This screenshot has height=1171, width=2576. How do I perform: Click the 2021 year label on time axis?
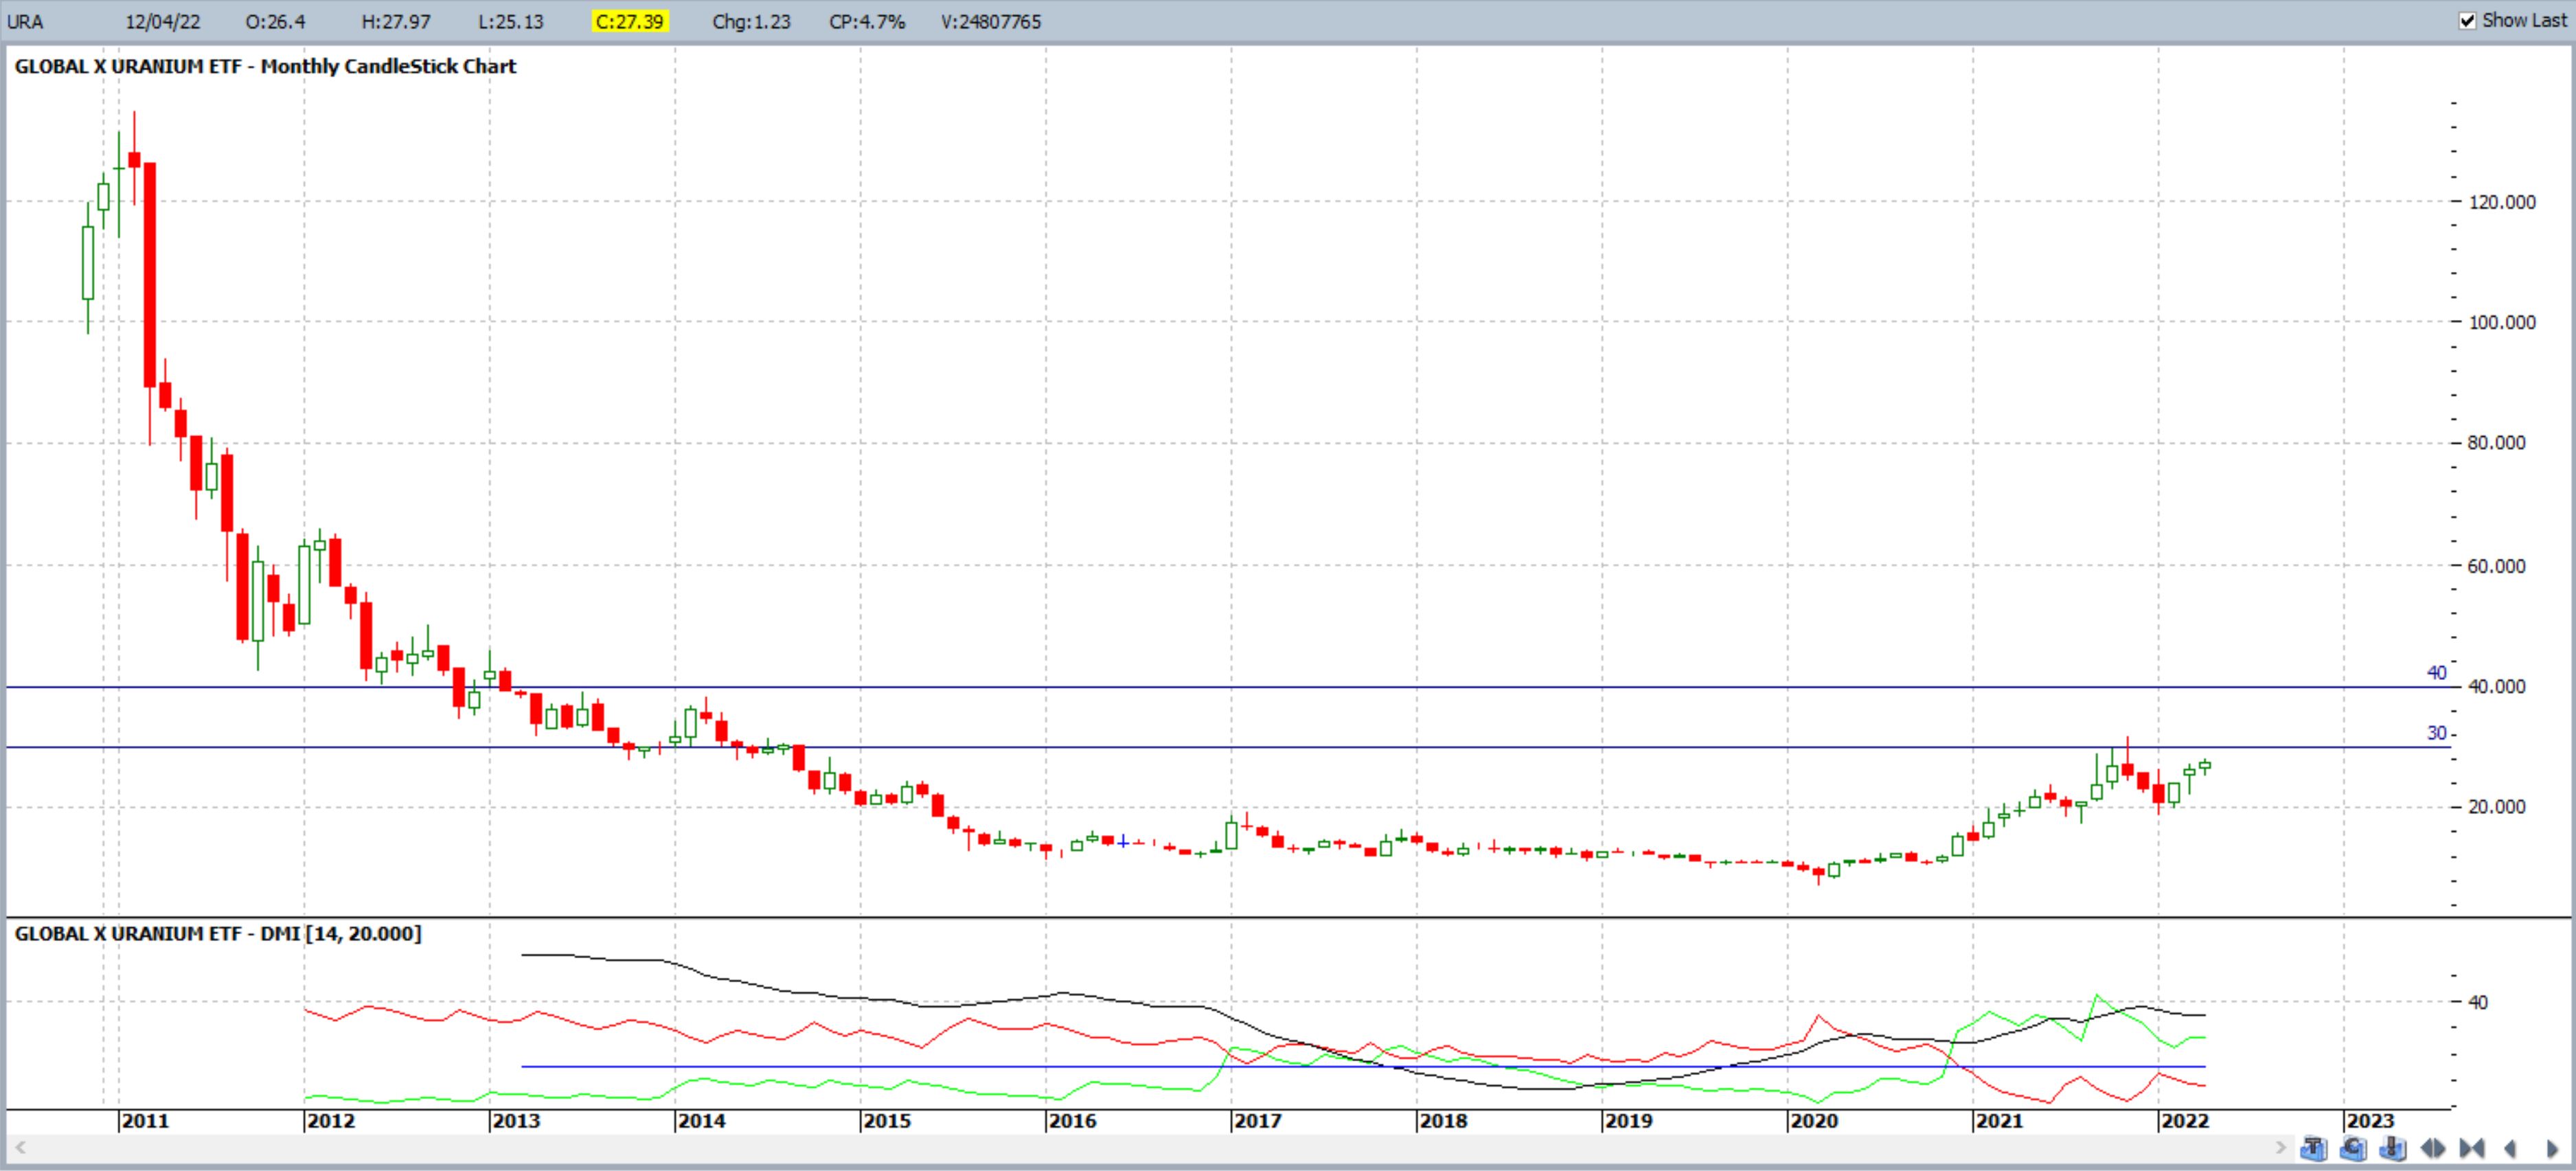[x=1999, y=1121]
